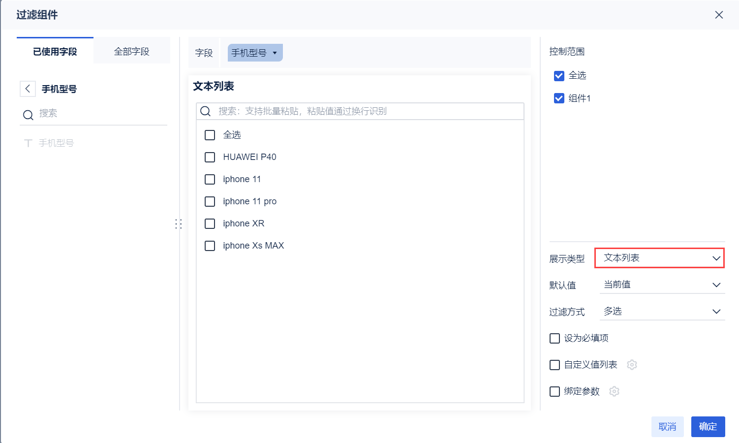Viewport: 739px width, 443px height.
Task: Click the panel resize handle dots
Action: click(x=178, y=224)
